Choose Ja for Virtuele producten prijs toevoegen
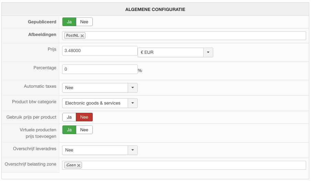 pyautogui.click(x=69, y=130)
